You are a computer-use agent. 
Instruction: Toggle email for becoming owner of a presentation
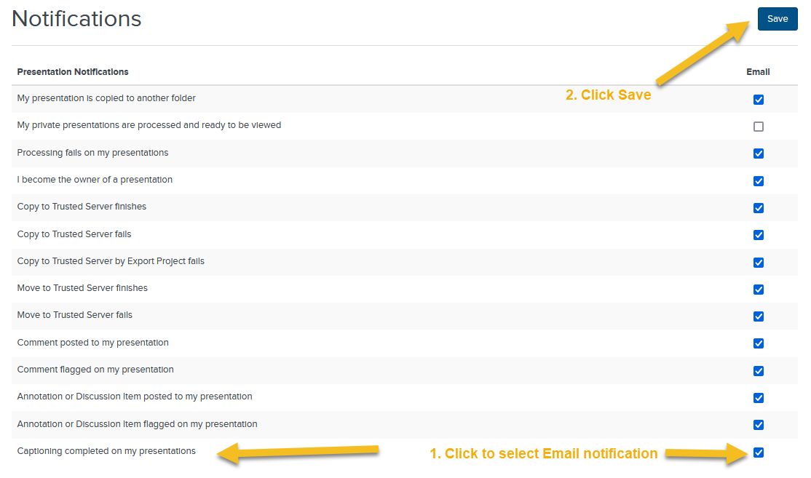click(759, 180)
